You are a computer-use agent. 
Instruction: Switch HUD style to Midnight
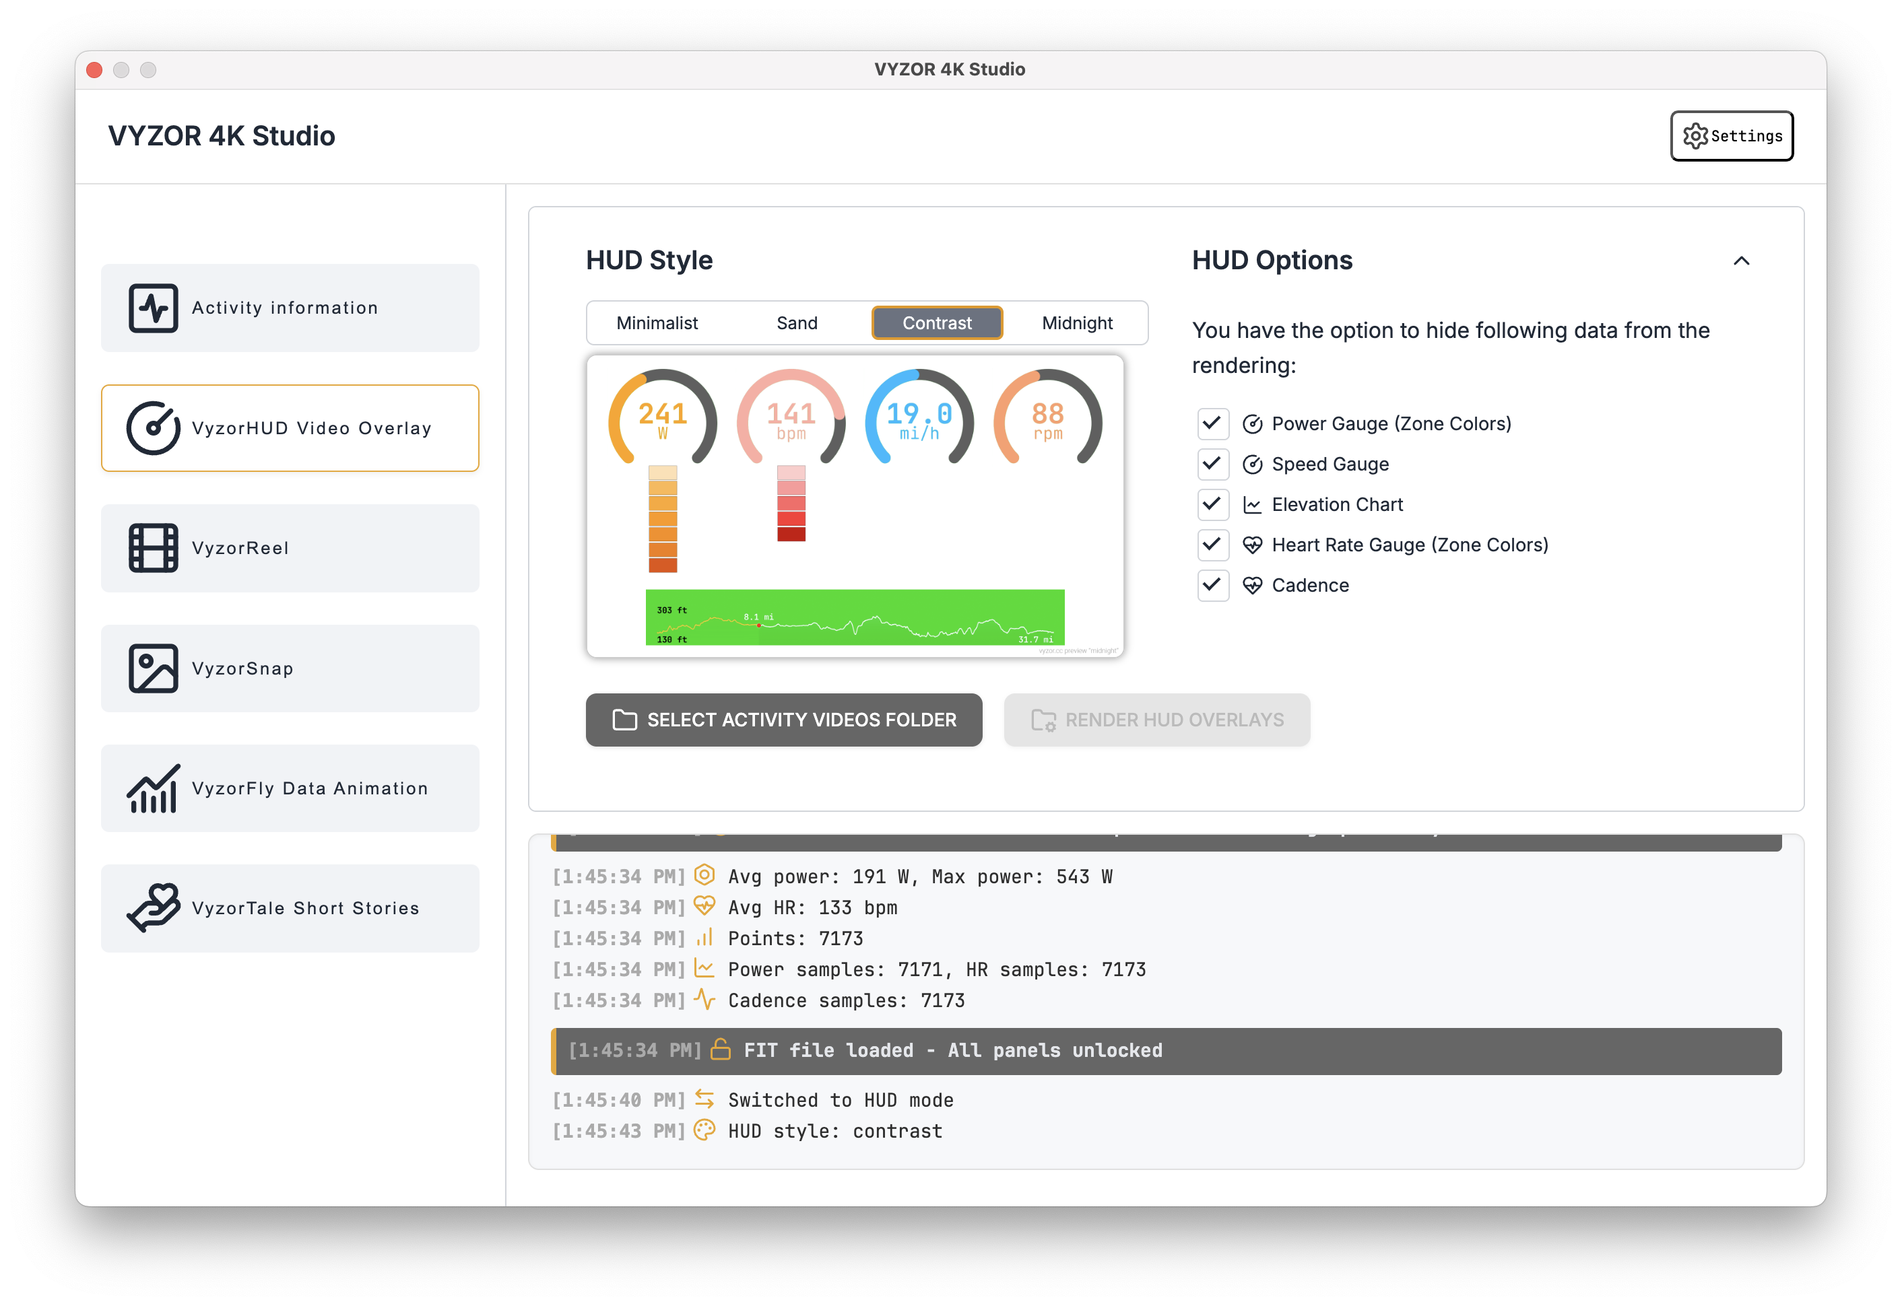click(1077, 323)
